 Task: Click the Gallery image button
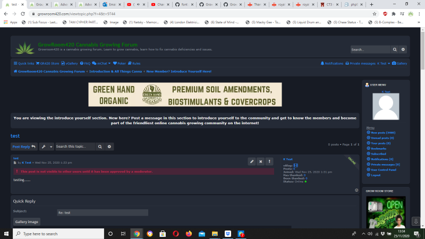(27, 221)
